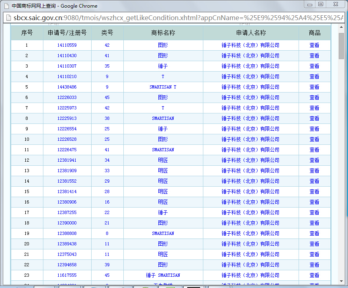Viewport: 348px width, 288px height.
Task: Click the 申请号/注册号 column header
Action: tap(67, 33)
